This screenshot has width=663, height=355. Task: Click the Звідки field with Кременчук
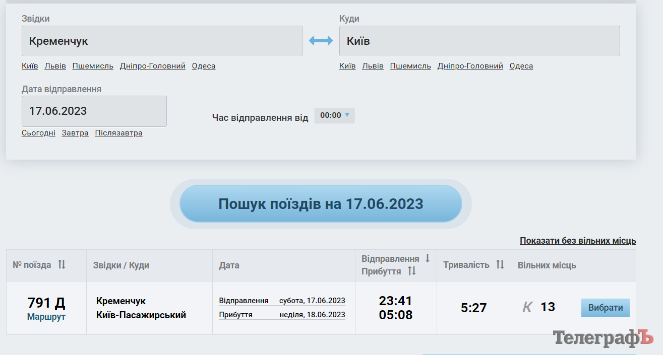tap(162, 41)
